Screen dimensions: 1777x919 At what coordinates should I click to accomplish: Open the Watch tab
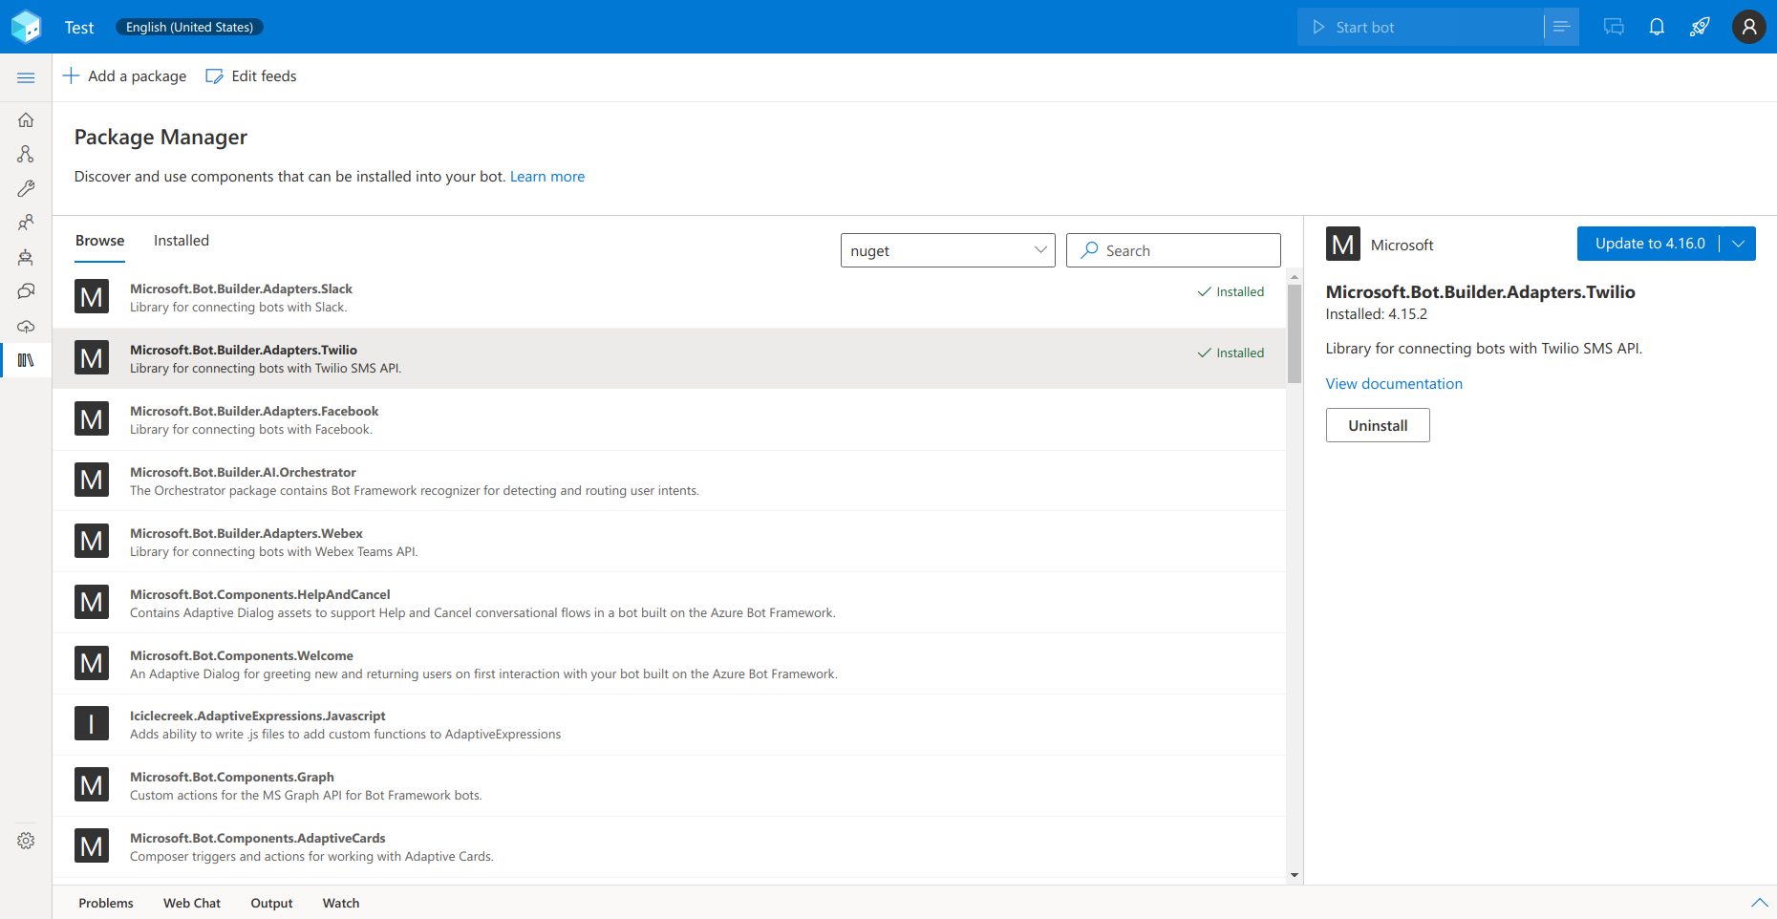pos(341,903)
